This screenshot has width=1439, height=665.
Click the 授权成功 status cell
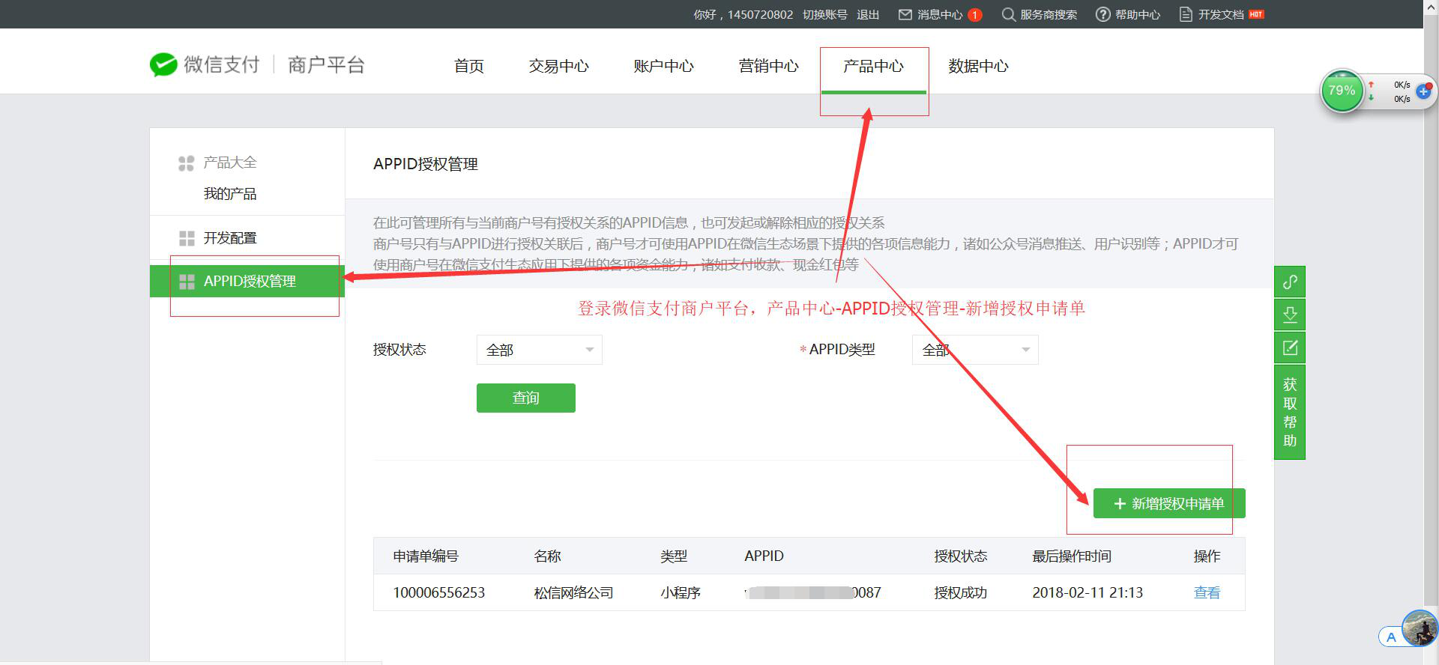(x=961, y=592)
